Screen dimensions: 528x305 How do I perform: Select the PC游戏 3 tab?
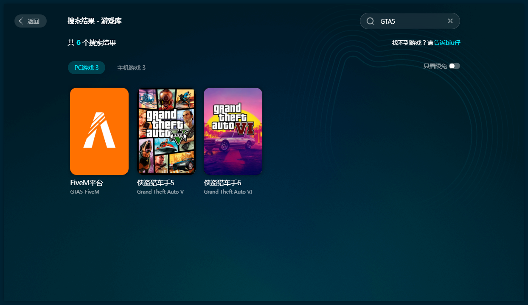[x=87, y=68]
